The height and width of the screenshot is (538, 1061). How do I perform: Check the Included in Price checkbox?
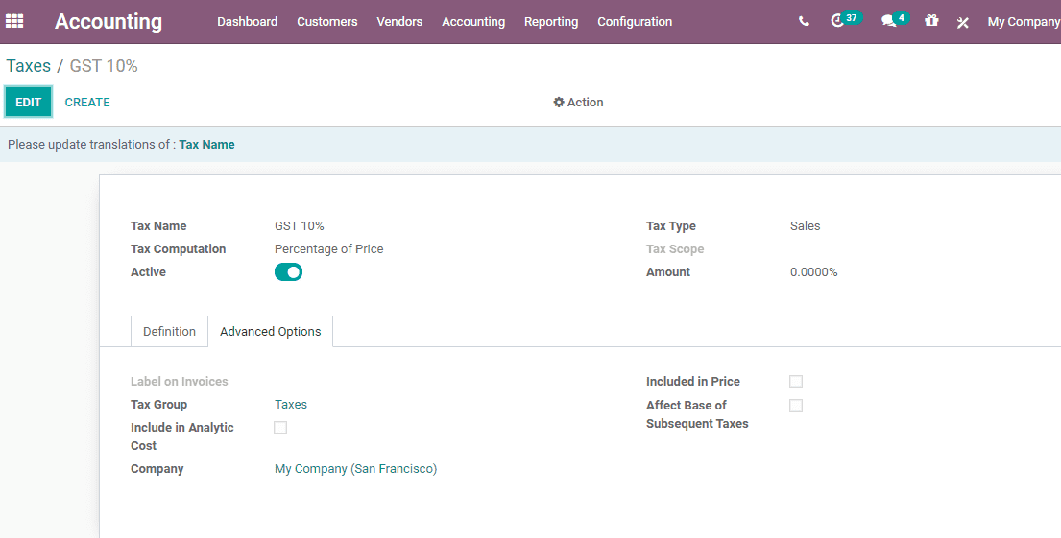(796, 382)
